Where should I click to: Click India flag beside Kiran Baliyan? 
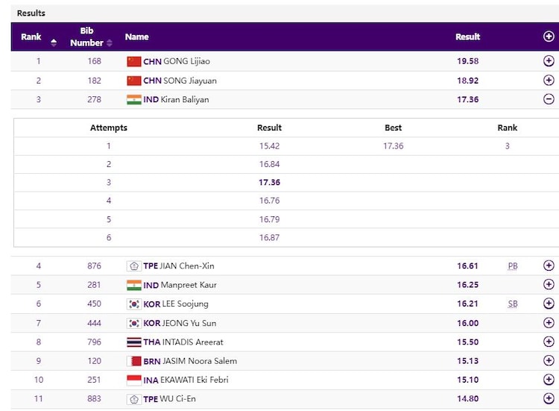pyautogui.click(x=134, y=99)
